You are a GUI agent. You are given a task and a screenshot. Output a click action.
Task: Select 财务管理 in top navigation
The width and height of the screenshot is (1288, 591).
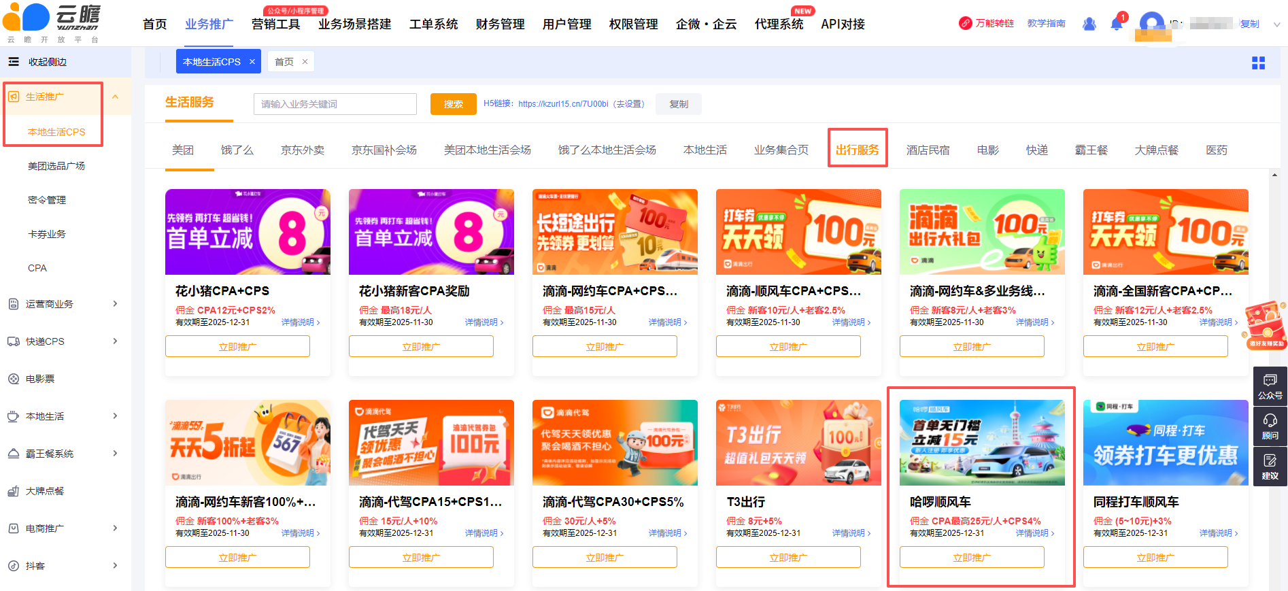pyautogui.click(x=500, y=24)
